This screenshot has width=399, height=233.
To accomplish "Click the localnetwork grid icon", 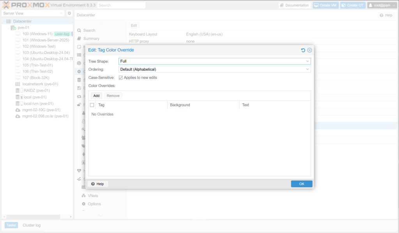I will point(18,84).
